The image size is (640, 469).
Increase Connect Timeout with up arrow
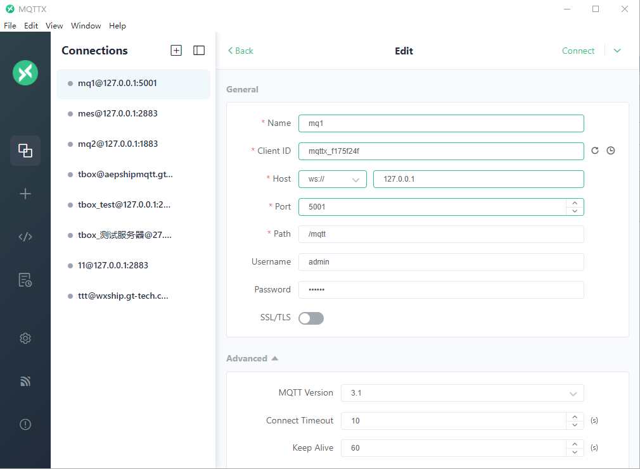pyautogui.click(x=575, y=417)
